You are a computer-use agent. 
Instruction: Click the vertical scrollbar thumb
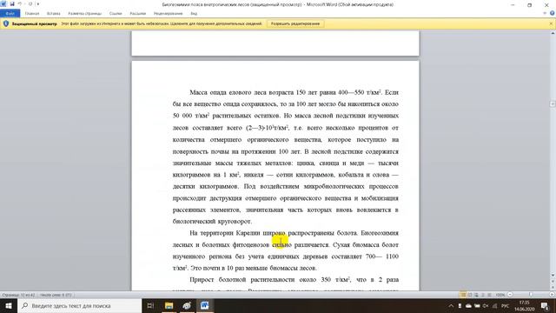553,104
